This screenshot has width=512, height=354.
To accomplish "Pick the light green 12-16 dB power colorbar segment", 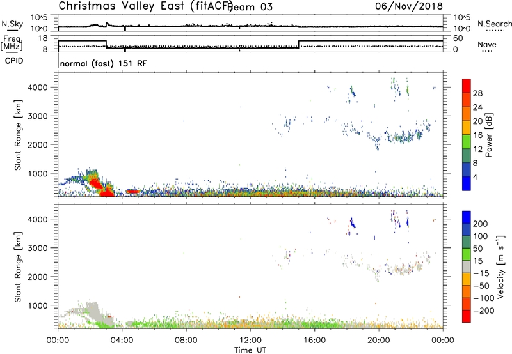I will pyautogui.click(x=467, y=142).
